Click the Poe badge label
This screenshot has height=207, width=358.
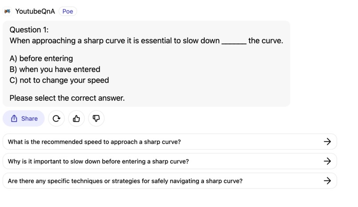point(68,12)
